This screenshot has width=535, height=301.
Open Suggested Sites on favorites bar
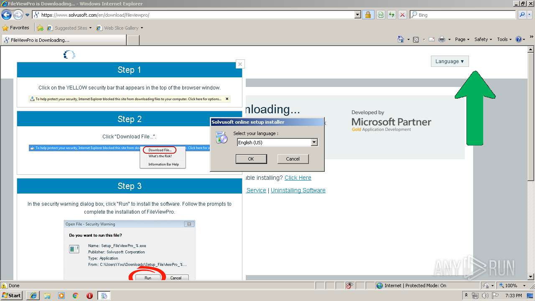click(69, 28)
